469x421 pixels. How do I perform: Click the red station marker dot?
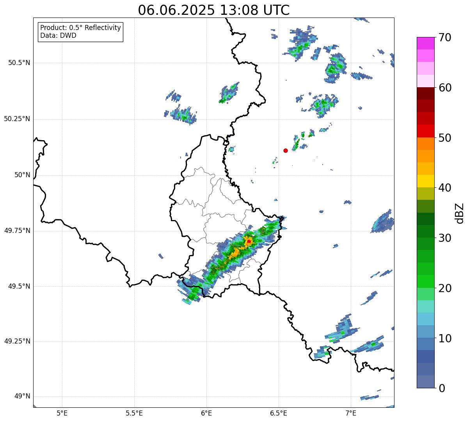click(x=286, y=150)
